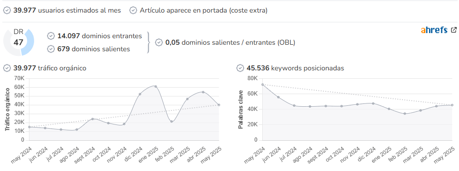This screenshot has width=459, height=171.
Task: Click the 70K label on traffic axis
Action: pos(19,78)
